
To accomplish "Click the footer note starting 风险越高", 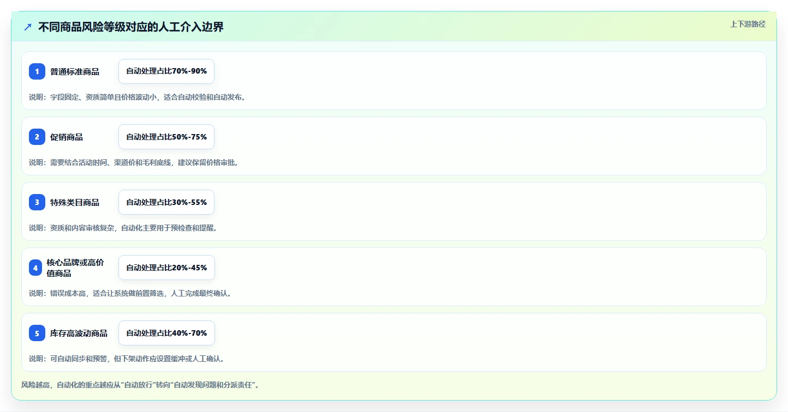I will [x=140, y=385].
